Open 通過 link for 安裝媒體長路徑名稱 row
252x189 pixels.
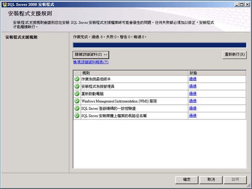tap(193, 116)
